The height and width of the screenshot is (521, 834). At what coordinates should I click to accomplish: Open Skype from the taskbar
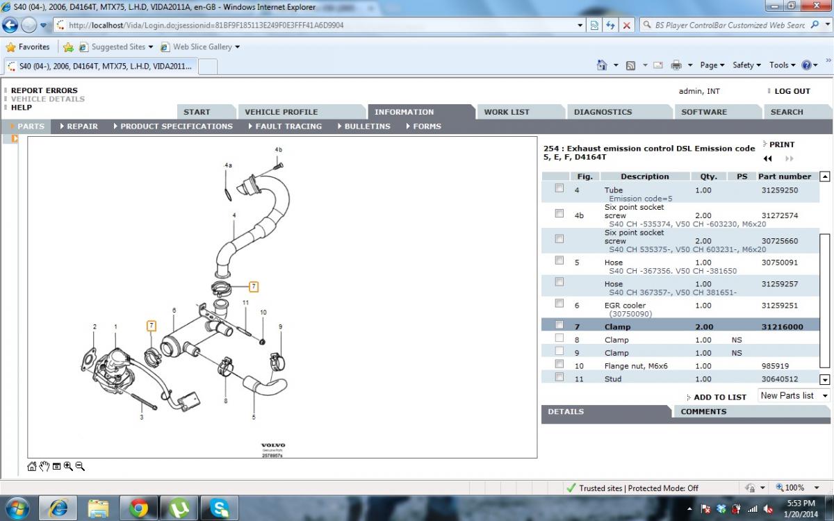[220, 508]
